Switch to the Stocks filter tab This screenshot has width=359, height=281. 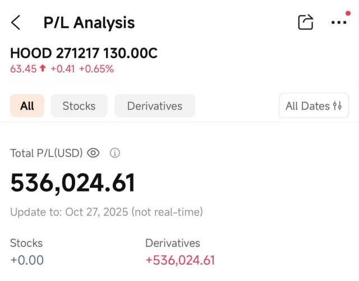79,106
